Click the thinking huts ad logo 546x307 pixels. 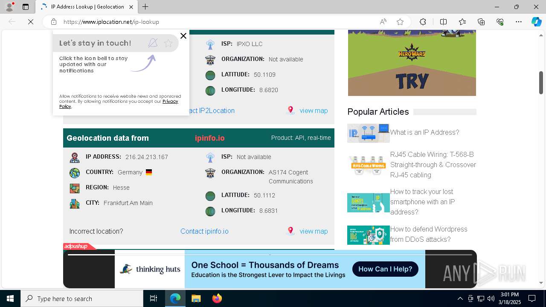150,269
